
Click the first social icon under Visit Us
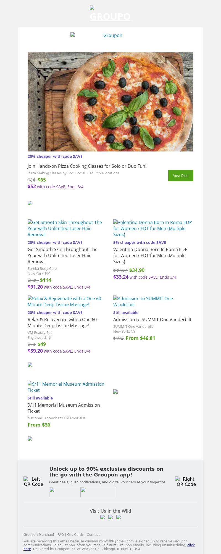coord(102,517)
